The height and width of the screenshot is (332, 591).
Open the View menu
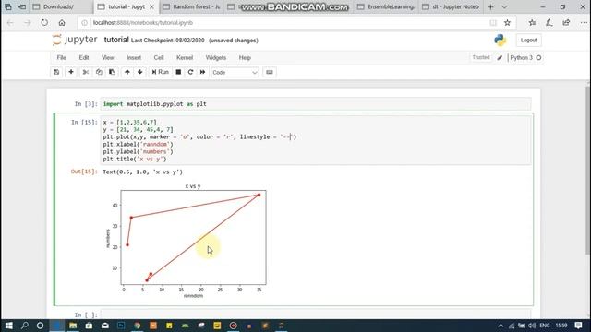107,57
